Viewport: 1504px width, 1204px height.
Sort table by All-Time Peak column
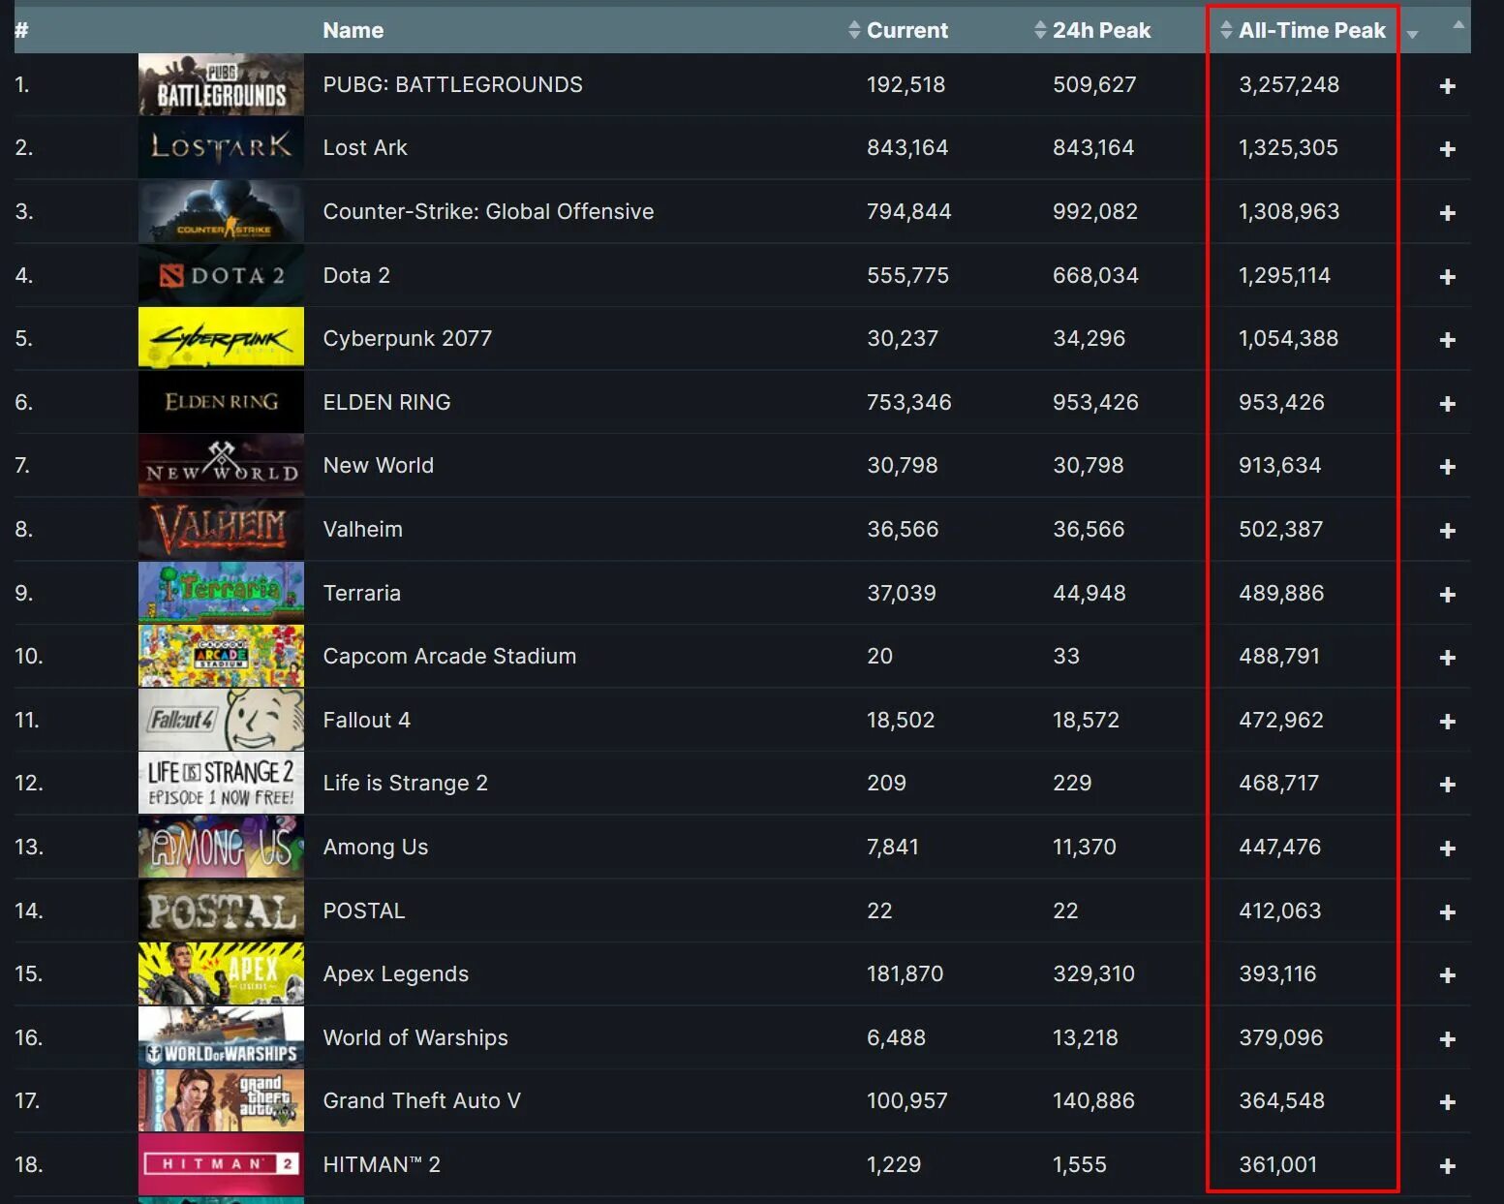click(1303, 30)
